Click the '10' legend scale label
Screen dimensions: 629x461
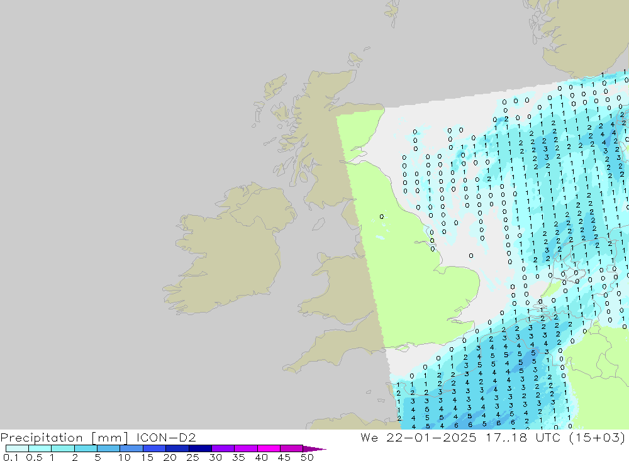click(x=125, y=457)
